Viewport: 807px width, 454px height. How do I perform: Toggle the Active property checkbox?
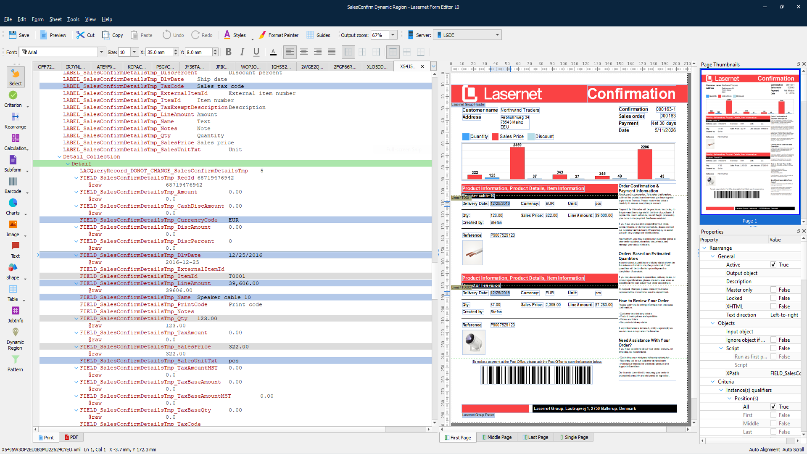tap(773, 264)
